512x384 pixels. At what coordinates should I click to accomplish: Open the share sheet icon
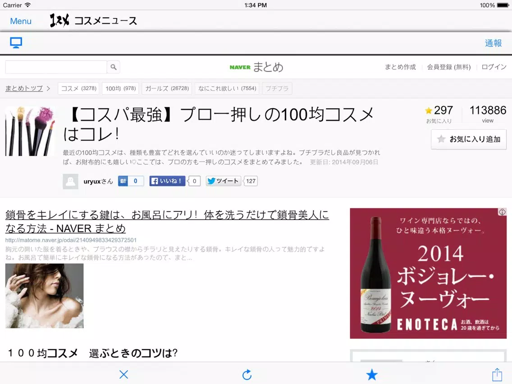tap(497, 374)
